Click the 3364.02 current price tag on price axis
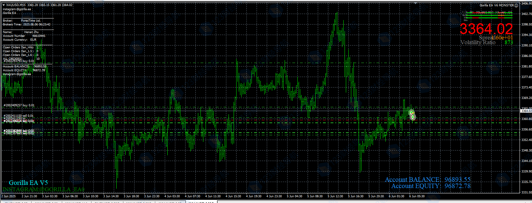Viewport: 532px width, 203px height. (526, 111)
